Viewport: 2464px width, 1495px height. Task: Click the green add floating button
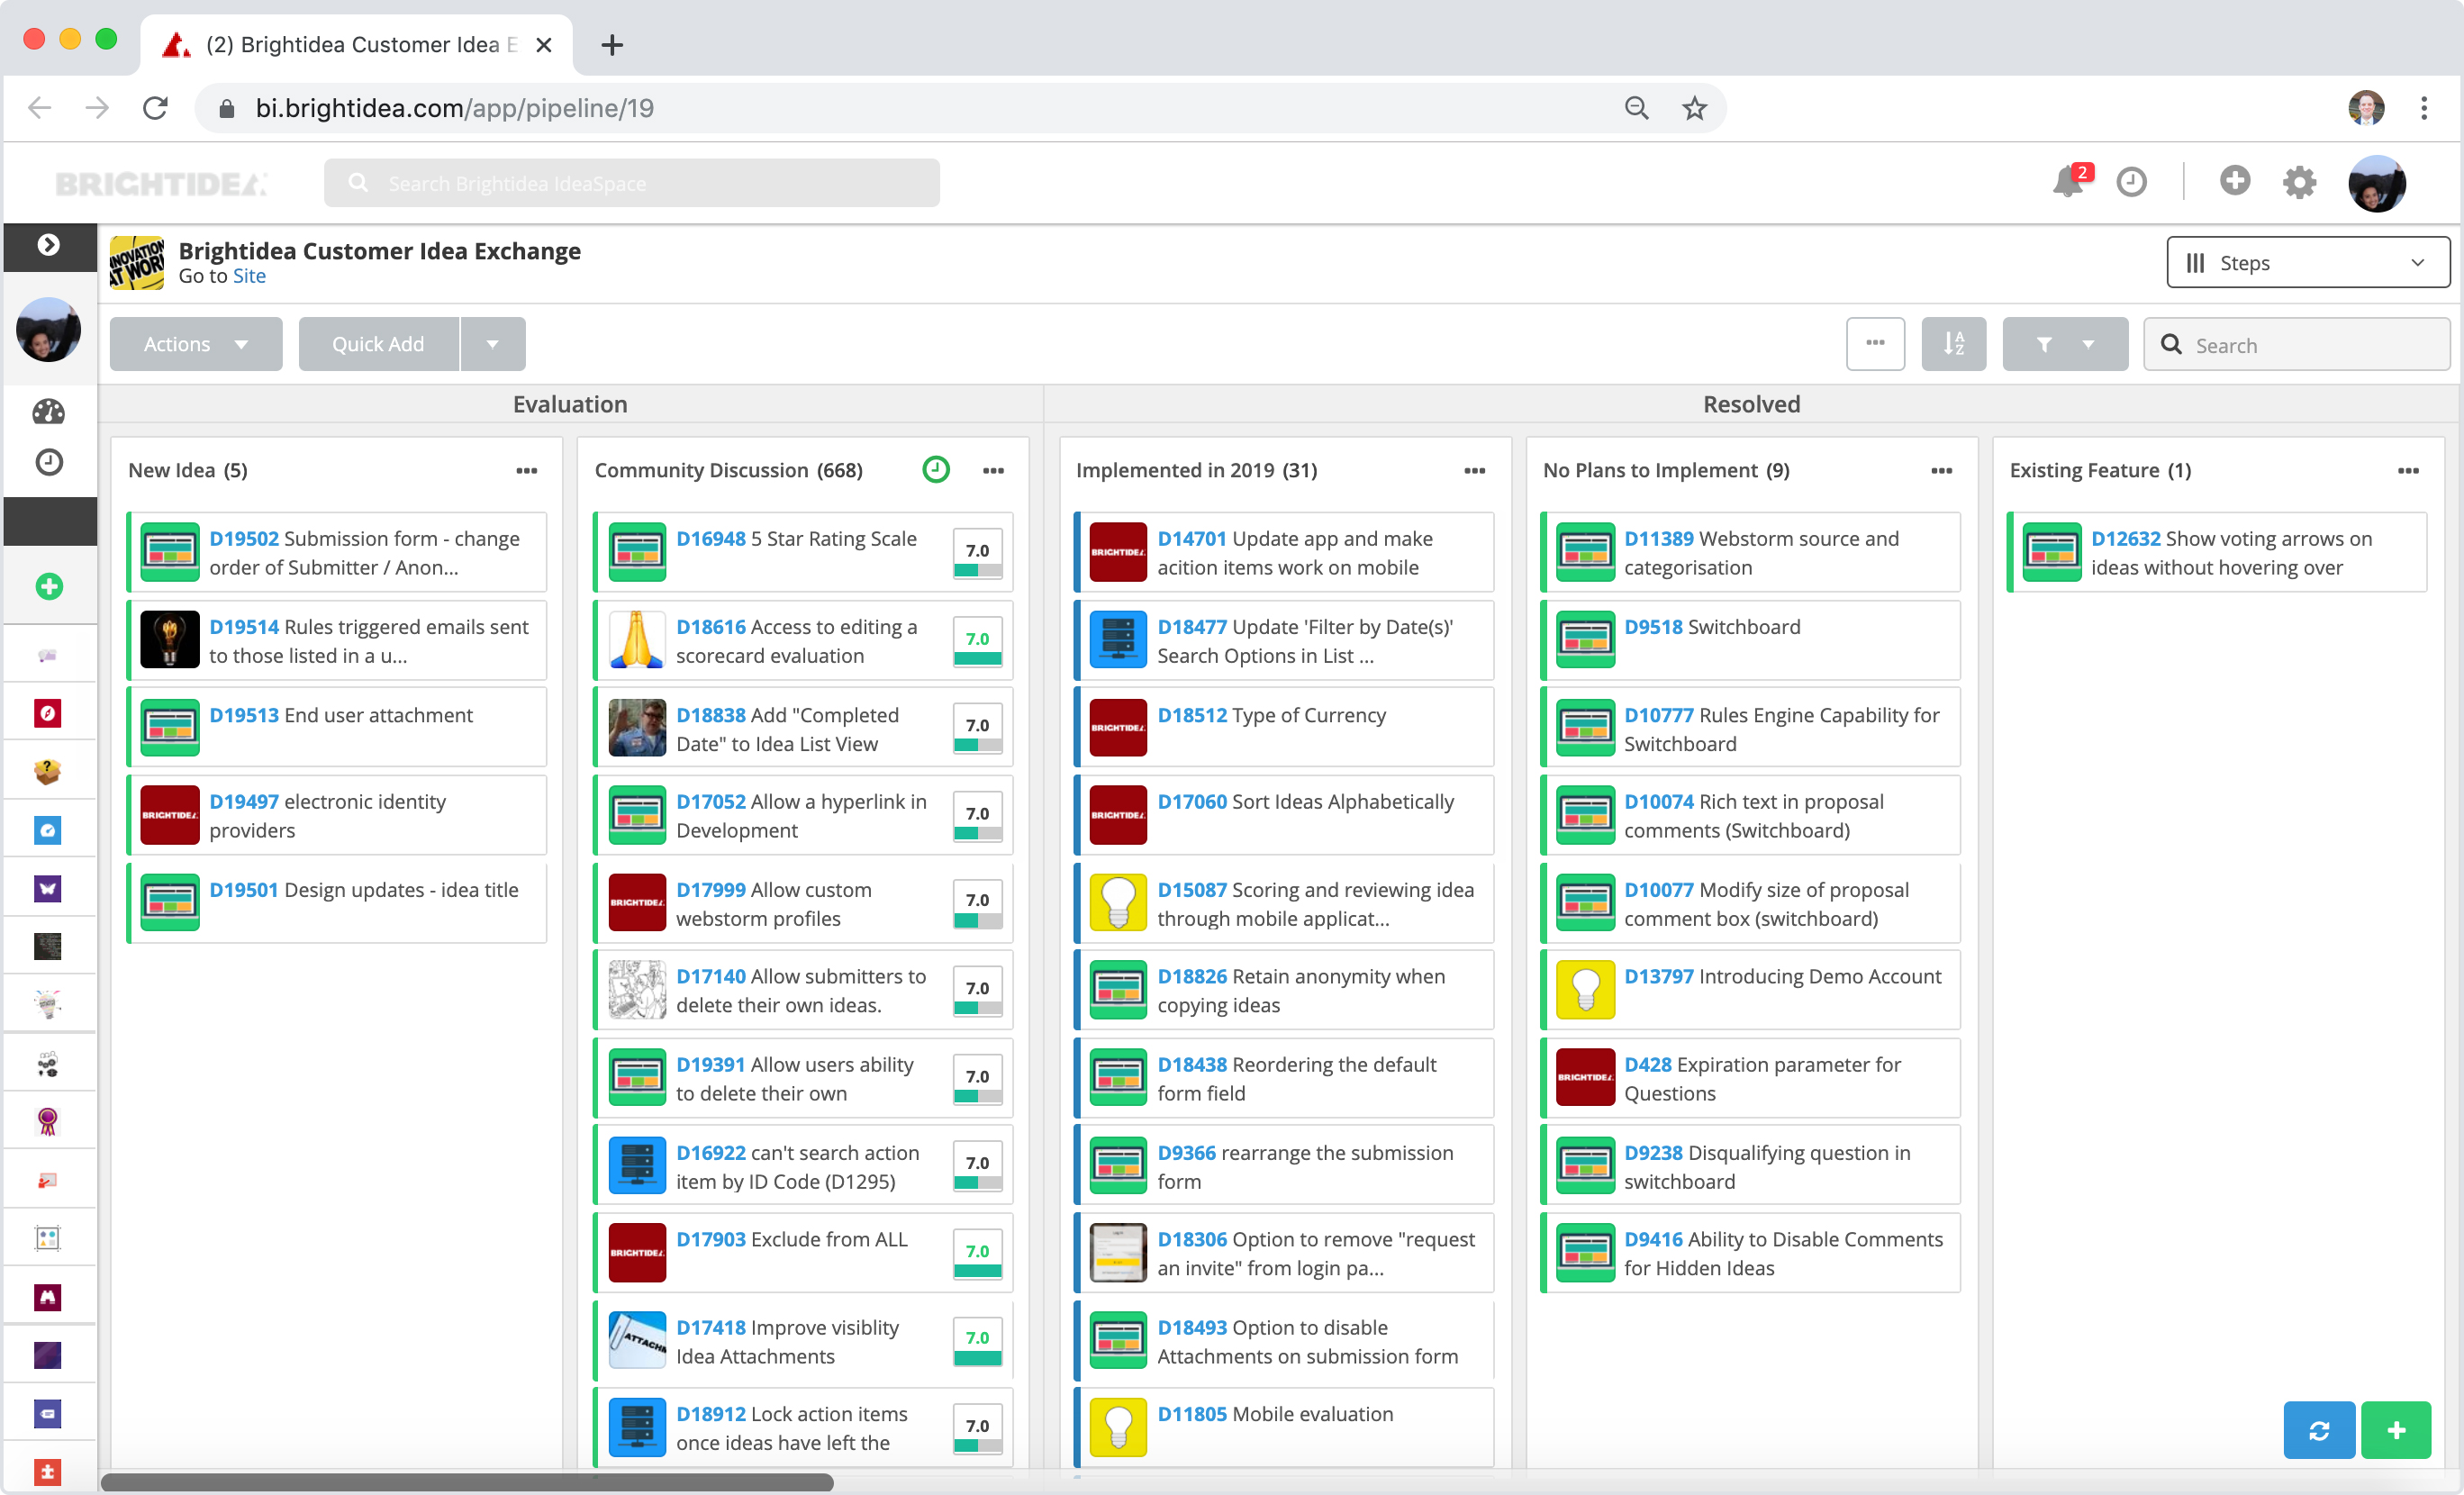(x=2396, y=1430)
